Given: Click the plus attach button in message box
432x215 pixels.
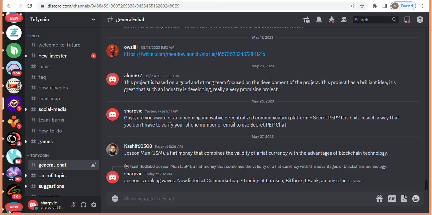Looking at the screenshot, I should tap(115, 199).
